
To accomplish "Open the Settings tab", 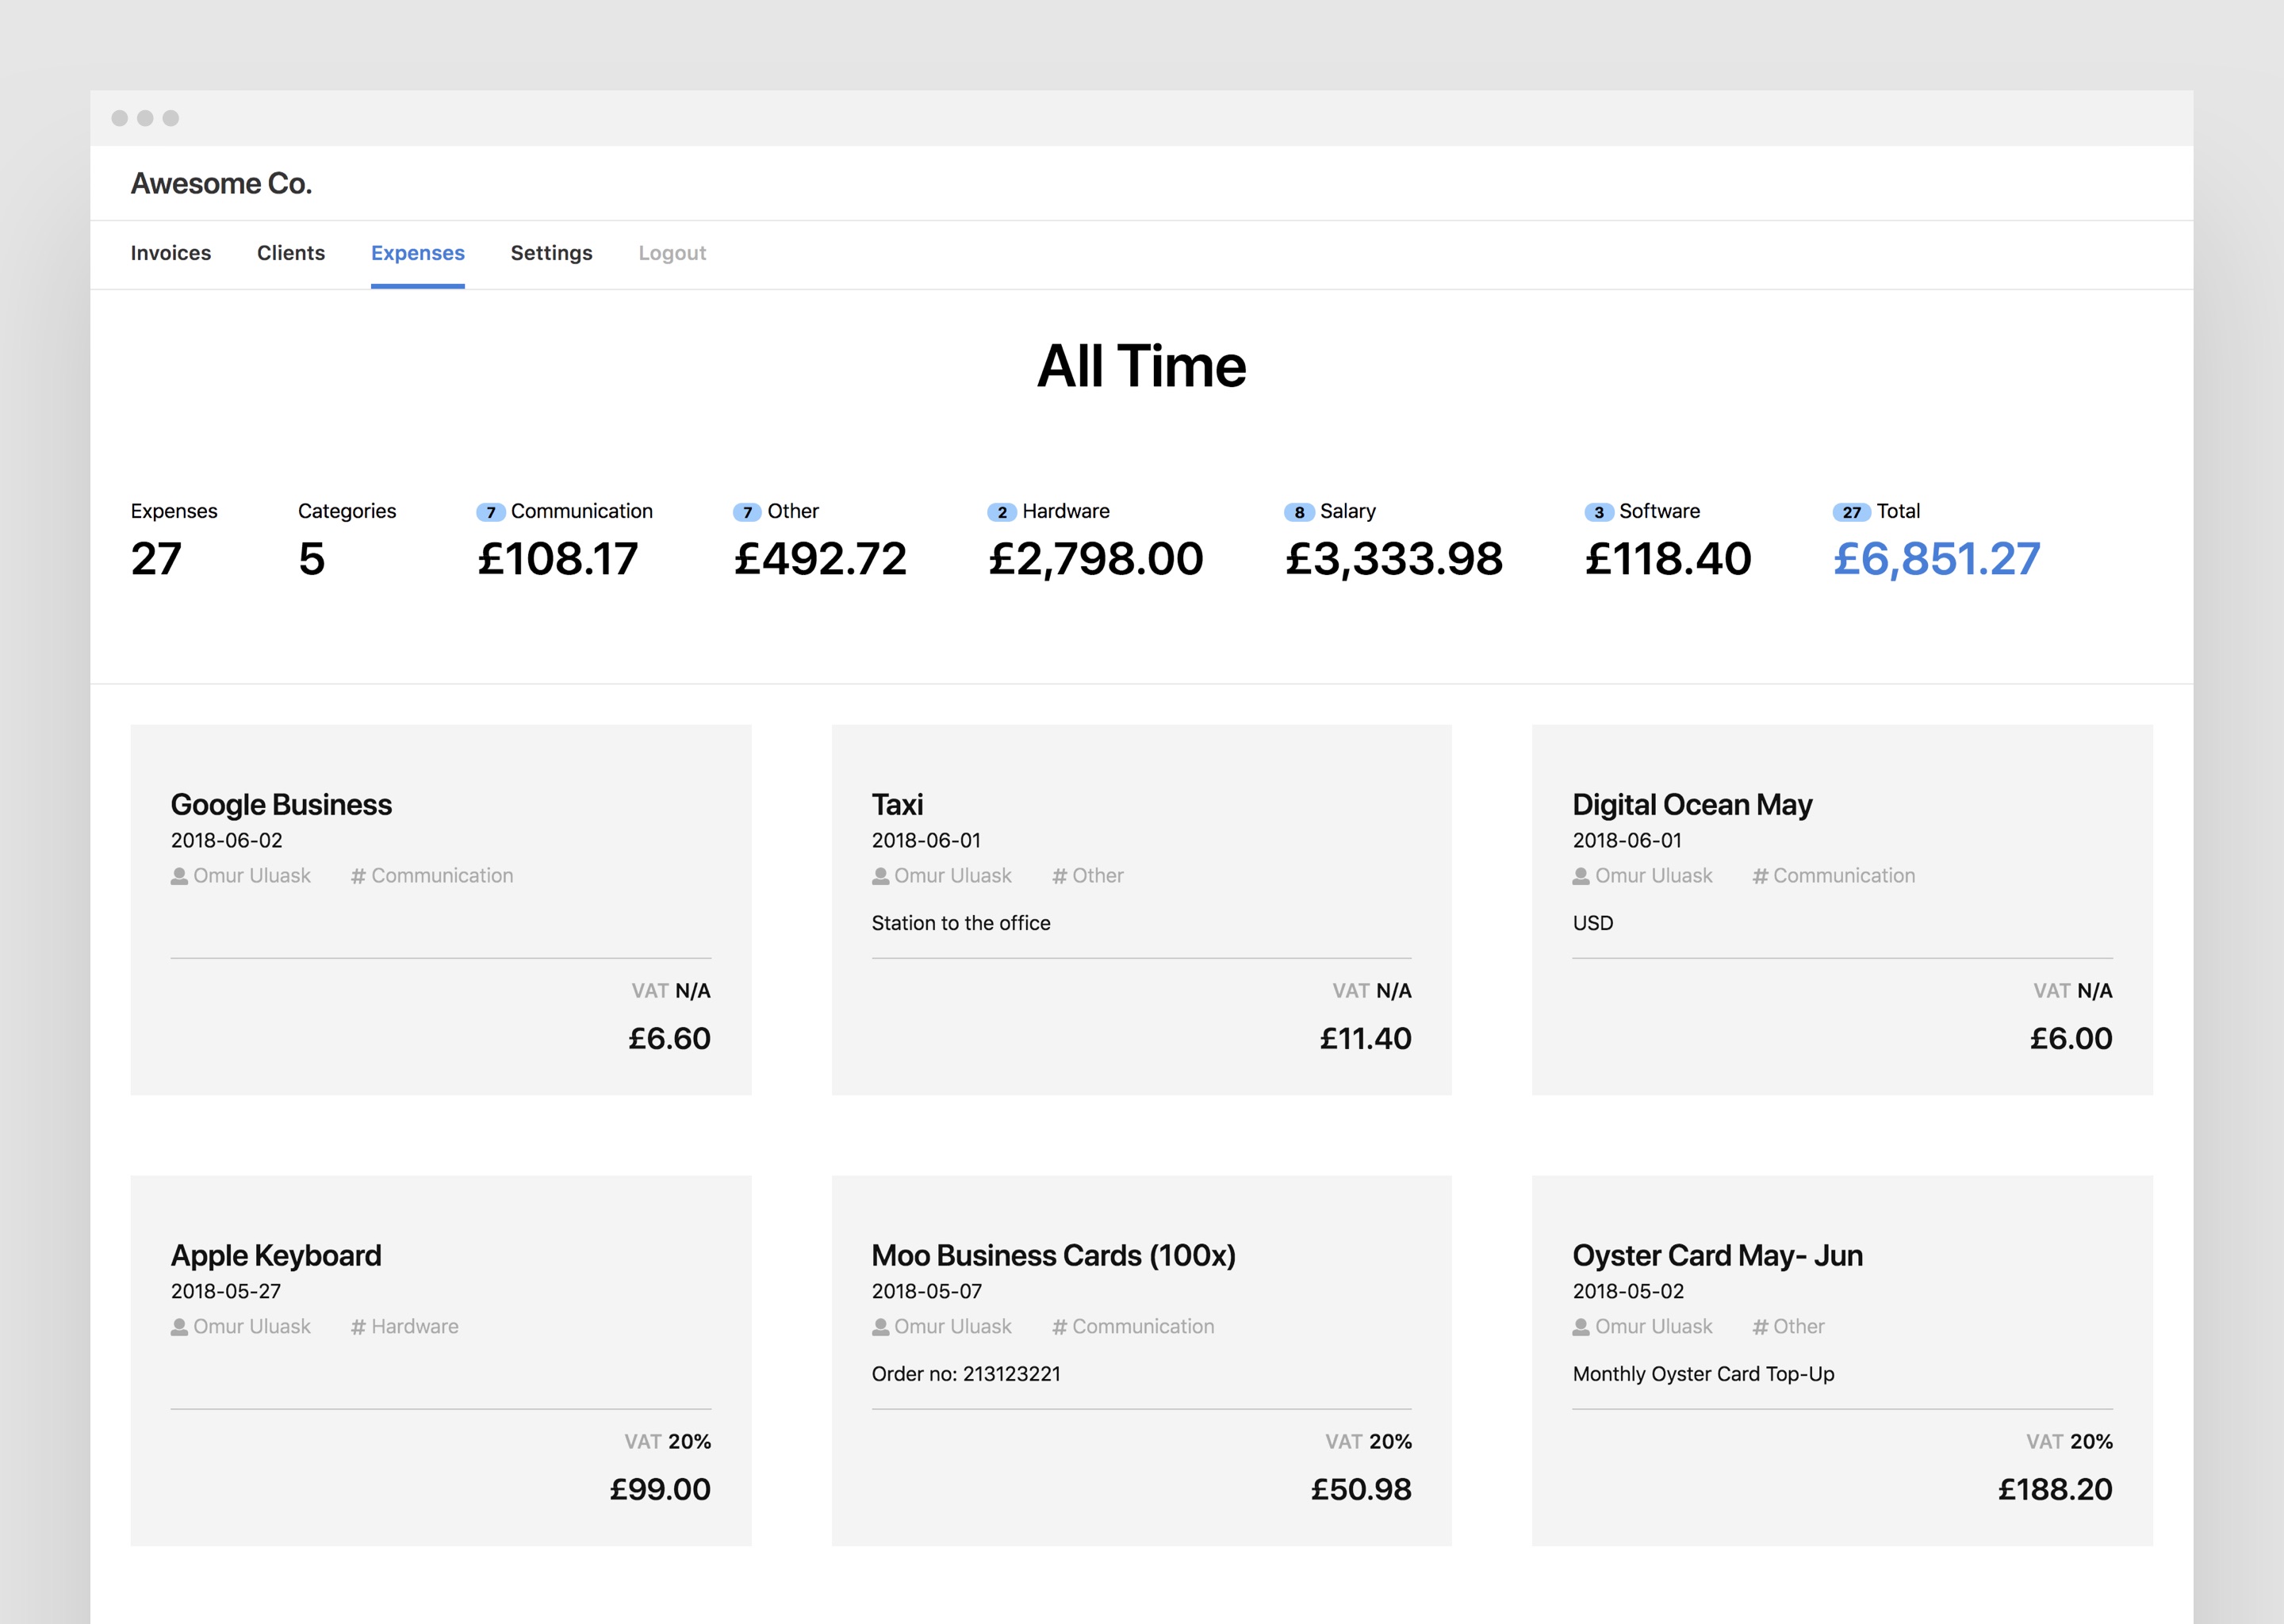I will (x=551, y=253).
